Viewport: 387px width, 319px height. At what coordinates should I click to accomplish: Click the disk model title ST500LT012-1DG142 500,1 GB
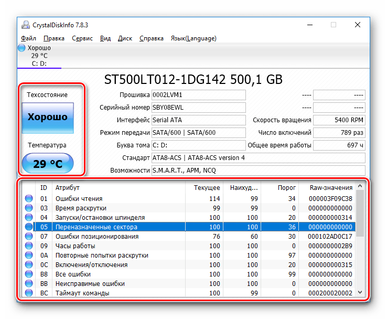(193, 80)
